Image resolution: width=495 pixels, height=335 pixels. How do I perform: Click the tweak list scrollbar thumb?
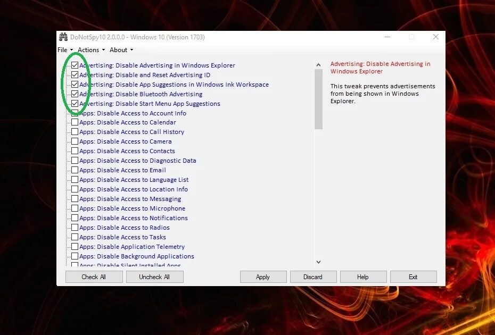pyautogui.click(x=318, y=99)
